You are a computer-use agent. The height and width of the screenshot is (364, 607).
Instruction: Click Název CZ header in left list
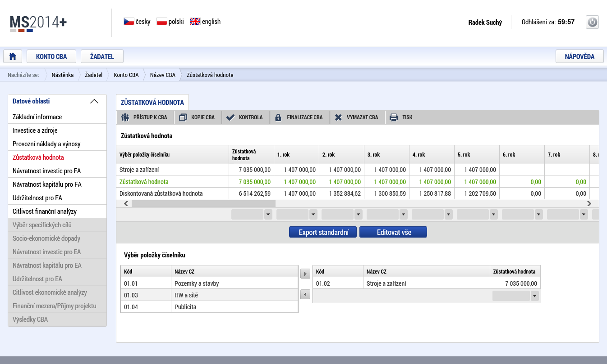tap(235, 272)
